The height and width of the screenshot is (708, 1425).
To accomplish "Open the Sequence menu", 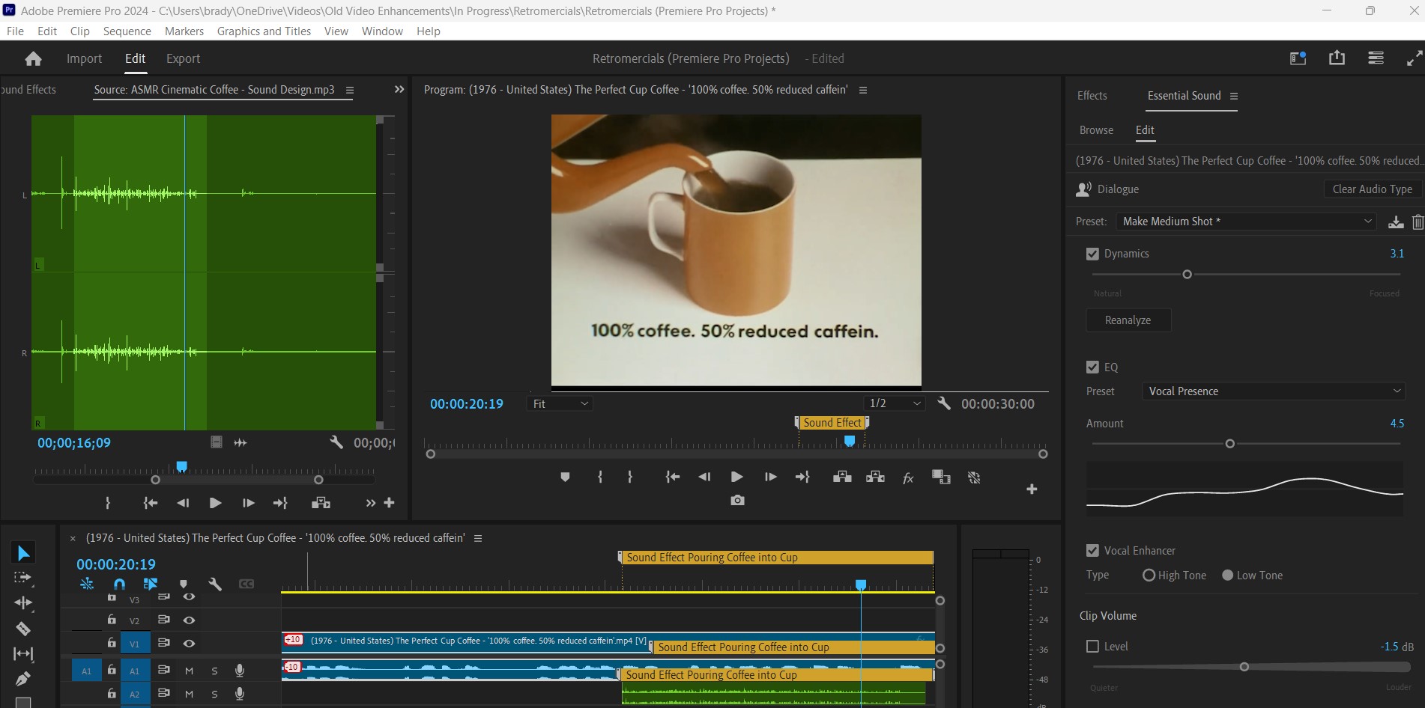I will [127, 31].
